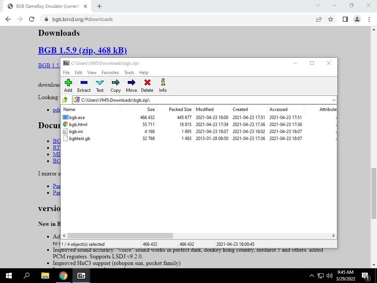
Task: Reload the bgb.bircd.org page
Action: pyautogui.click(x=32, y=19)
